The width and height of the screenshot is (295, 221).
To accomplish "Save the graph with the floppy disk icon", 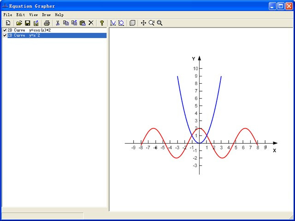I will pyautogui.click(x=28, y=23).
